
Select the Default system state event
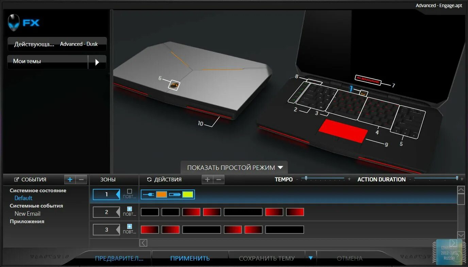coord(23,198)
